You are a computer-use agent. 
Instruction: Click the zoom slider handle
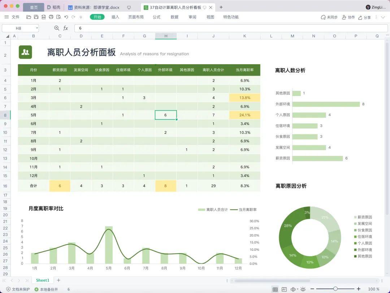(335, 289)
